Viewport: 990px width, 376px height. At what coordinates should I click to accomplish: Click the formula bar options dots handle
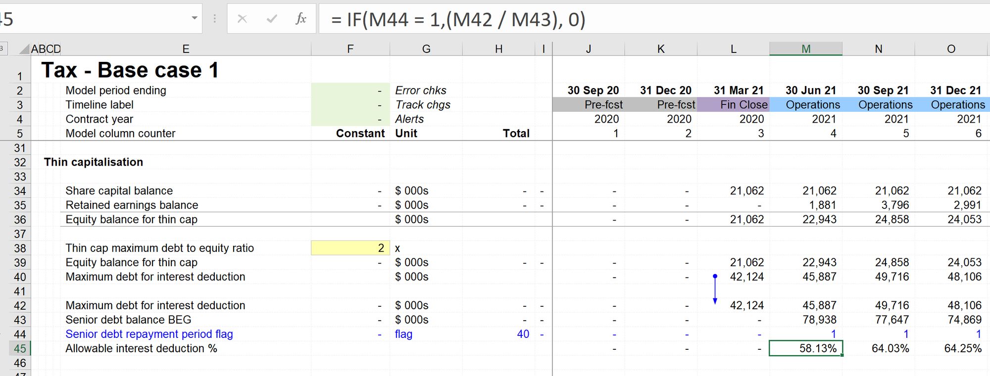[x=214, y=19]
